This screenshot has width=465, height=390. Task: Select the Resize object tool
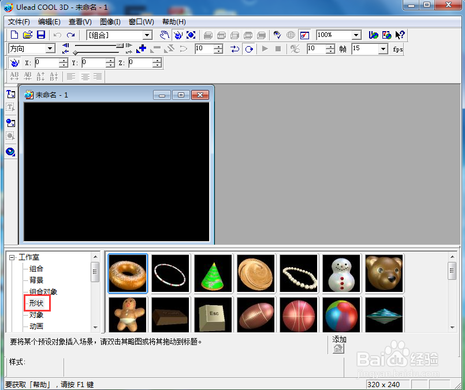click(x=191, y=35)
